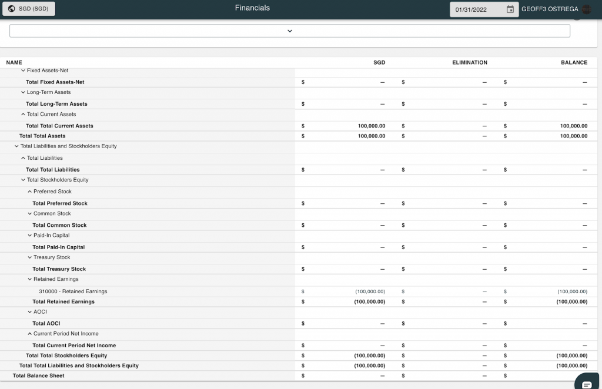Image resolution: width=602 pixels, height=389 pixels.
Task: Click the BALANCE column header
Action: coord(574,62)
